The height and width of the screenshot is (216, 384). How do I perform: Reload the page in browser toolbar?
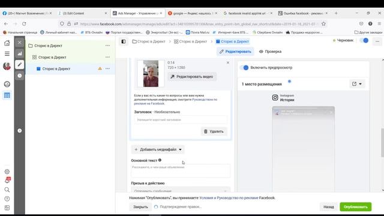[x=24, y=24]
